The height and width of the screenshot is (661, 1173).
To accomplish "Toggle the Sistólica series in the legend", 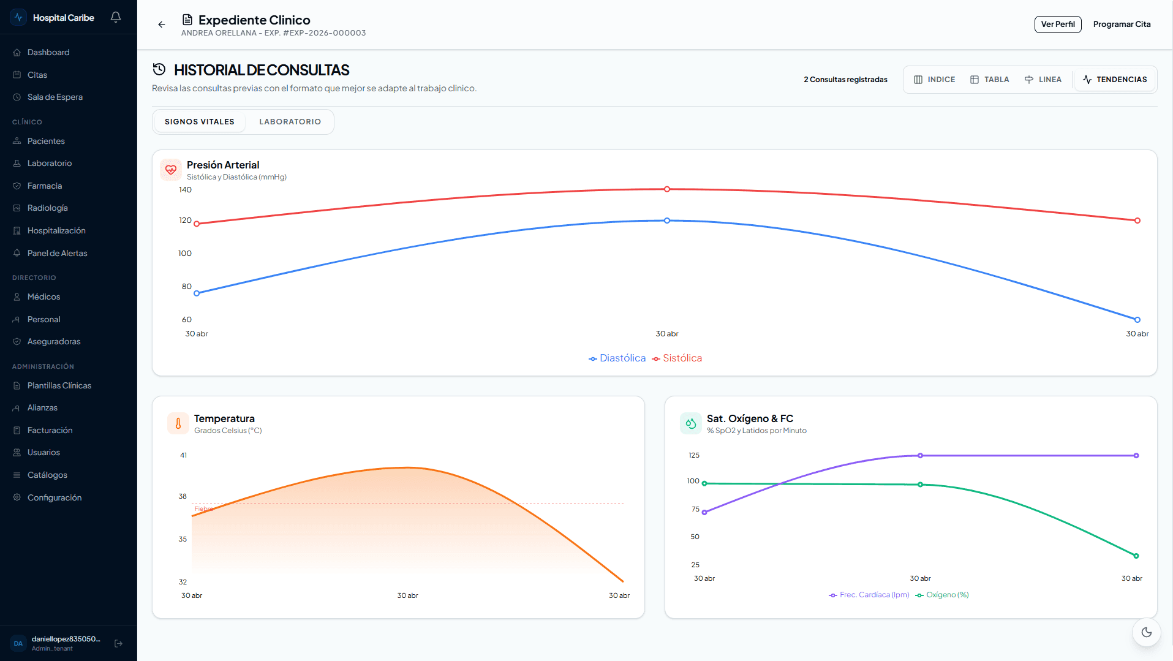I will click(x=677, y=358).
